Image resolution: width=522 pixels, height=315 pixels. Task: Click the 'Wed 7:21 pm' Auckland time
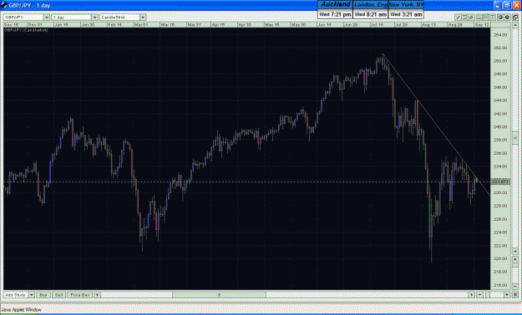tap(335, 14)
